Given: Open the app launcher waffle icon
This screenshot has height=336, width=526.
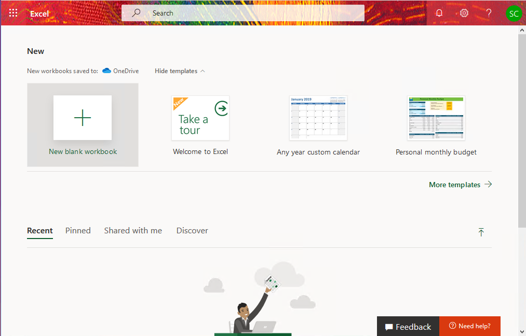Looking at the screenshot, I should click(14, 13).
